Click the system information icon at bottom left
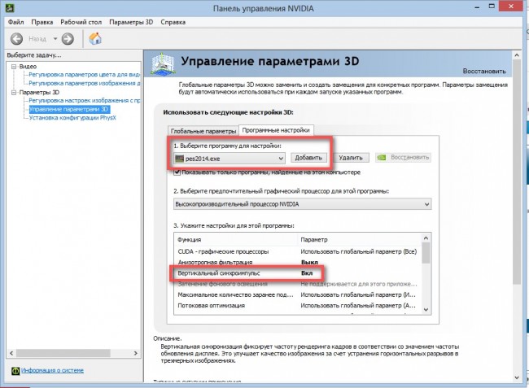Viewport: 529px width, 388px height. tap(15, 371)
